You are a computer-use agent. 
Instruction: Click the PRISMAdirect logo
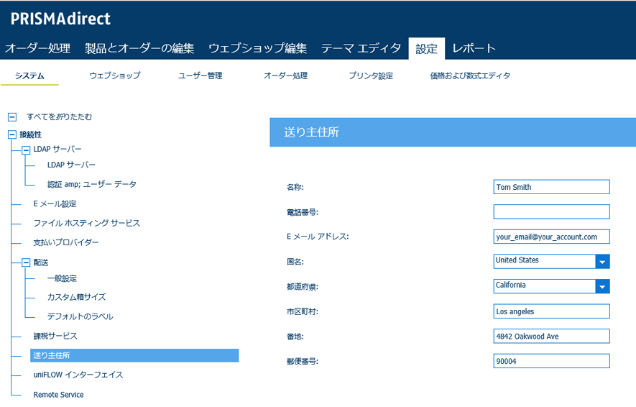[x=60, y=19]
